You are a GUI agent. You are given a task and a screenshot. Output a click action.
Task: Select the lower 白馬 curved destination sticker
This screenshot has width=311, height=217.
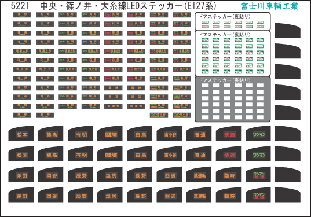click(x=140, y=154)
